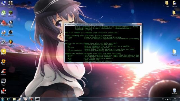The height and width of the screenshot is (101, 180).
Task: Select the desktop shortcut left of FL Studio
Action: pos(3,43)
